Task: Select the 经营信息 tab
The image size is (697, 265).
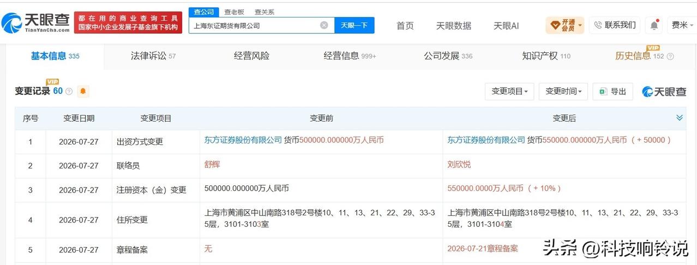Action: point(350,56)
